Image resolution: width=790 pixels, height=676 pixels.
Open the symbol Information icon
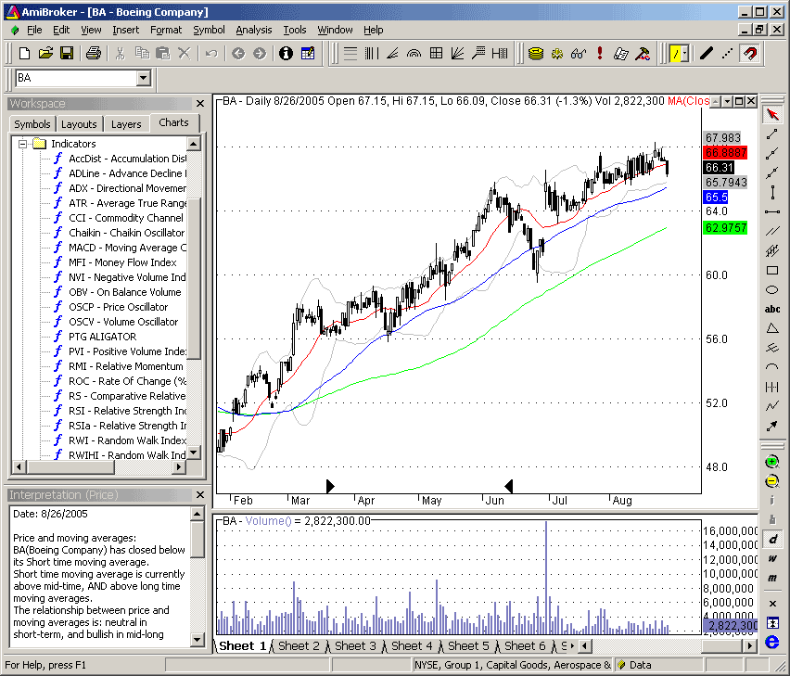pyautogui.click(x=286, y=53)
